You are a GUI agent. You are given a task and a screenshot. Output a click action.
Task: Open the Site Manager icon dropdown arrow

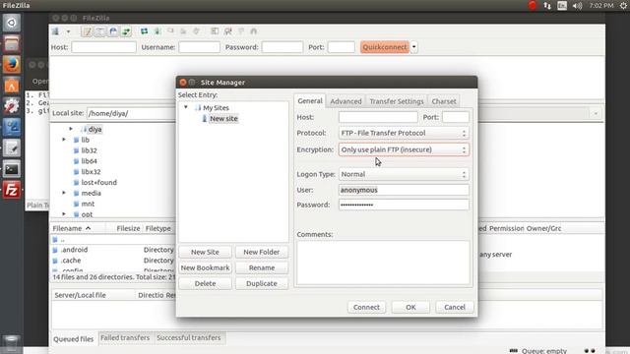68,31
